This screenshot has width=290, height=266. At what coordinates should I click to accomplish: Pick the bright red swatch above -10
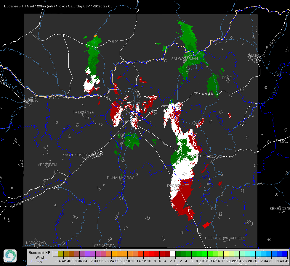(x=151, y=254)
